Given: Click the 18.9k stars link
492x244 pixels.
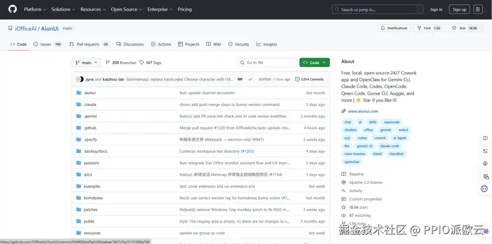Looking at the screenshot, I should click(354, 207).
